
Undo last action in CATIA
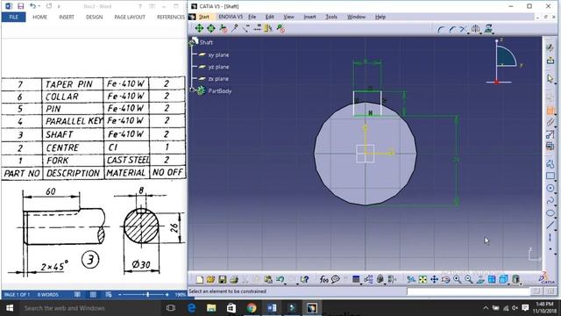coord(280,279)
